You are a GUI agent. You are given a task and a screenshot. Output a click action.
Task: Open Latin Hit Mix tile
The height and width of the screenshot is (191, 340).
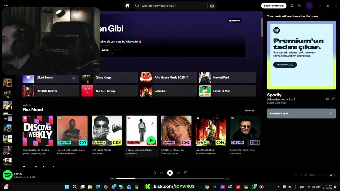pyautogui.click(x=227, y=91)
